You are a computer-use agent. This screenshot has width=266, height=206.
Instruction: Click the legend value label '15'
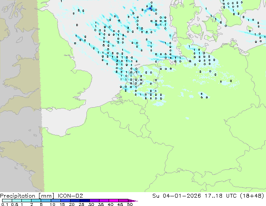coord(62,204)
